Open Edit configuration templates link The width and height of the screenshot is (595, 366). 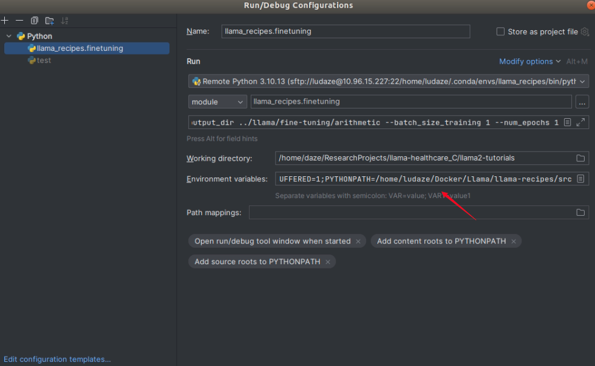(57, 359)
